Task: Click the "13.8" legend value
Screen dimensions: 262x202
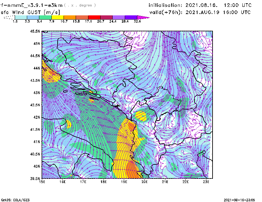Action: [x=76, y=21]
